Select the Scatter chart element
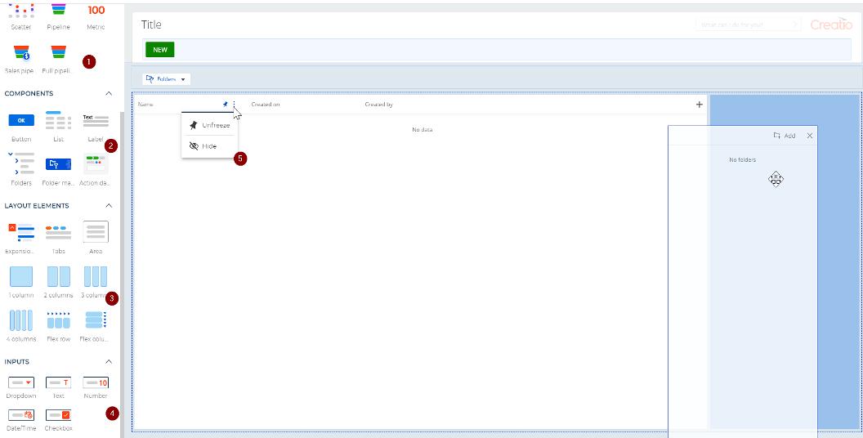 coord(21,16)
